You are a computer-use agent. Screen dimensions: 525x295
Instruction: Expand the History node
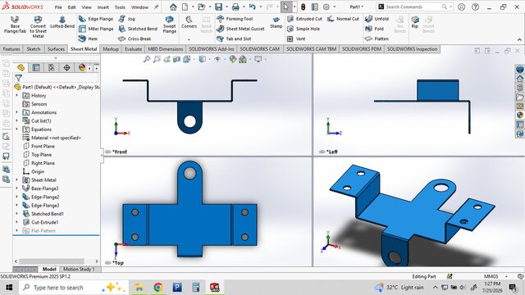16,96
